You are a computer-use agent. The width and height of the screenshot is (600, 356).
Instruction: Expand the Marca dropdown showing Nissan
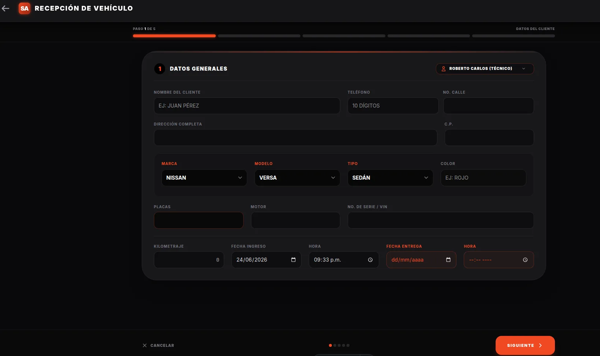pyautogui.click(x=204, y=178)
